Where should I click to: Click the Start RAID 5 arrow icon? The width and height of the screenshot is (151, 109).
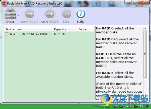point(50,14)
